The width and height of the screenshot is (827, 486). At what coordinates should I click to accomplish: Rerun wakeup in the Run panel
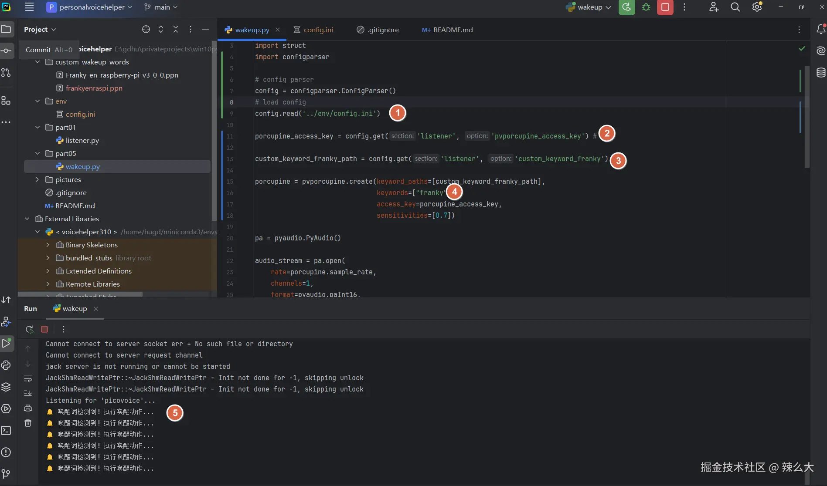[29, 329]
